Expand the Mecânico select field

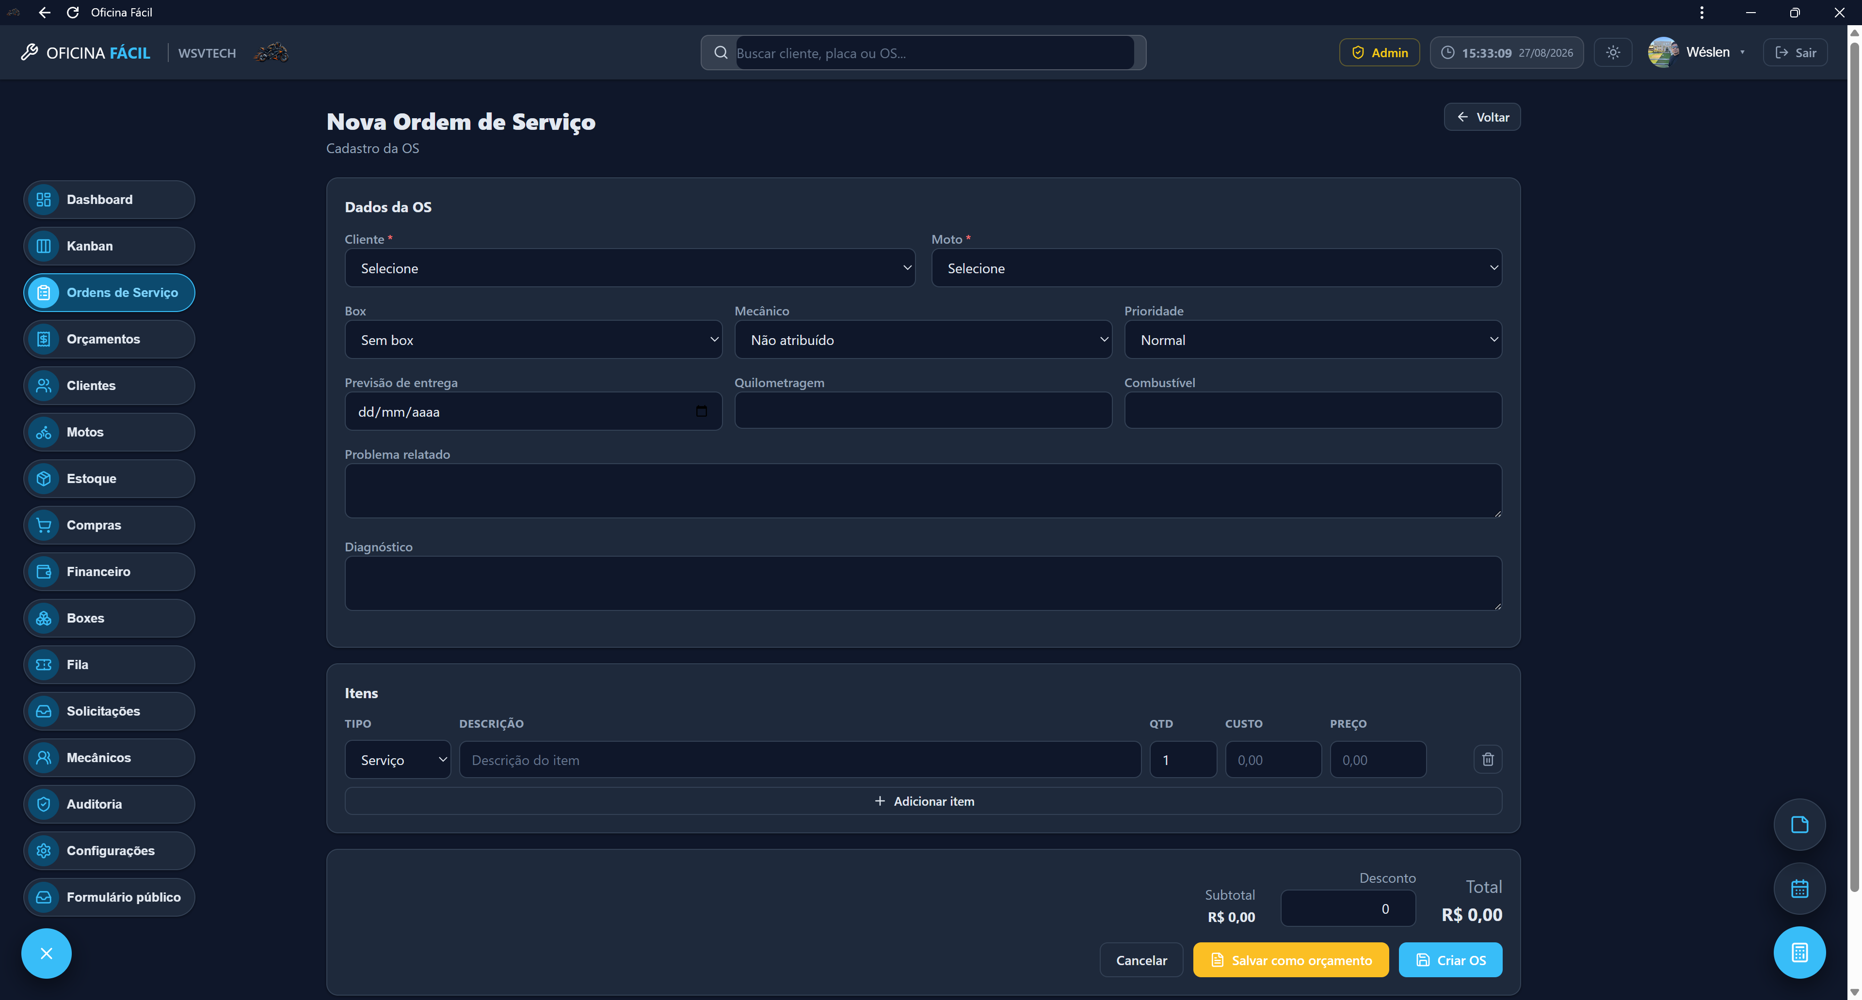923,339
